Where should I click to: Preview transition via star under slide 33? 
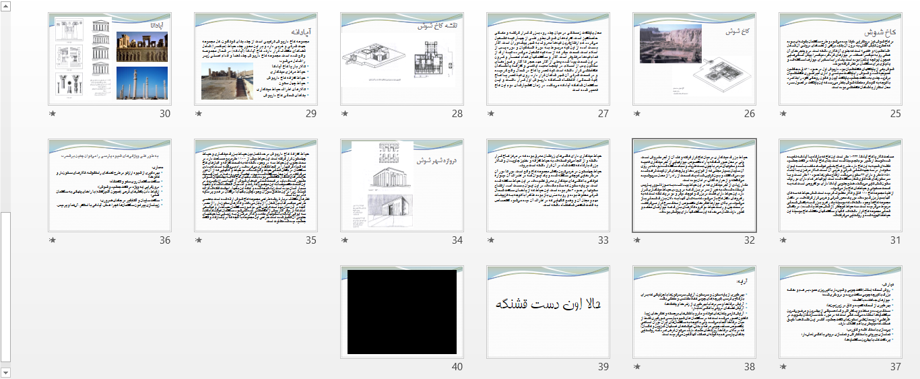tap(491, 240)
